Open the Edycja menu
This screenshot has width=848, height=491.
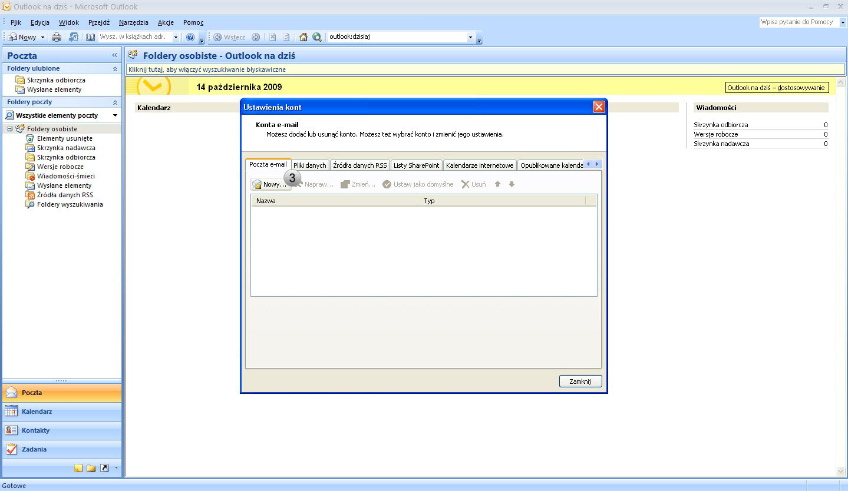click(40, 22)
